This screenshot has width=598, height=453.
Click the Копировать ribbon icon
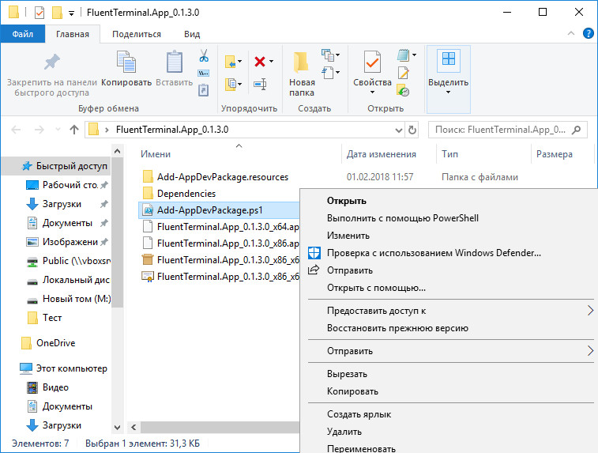click(x=126, y=62)
